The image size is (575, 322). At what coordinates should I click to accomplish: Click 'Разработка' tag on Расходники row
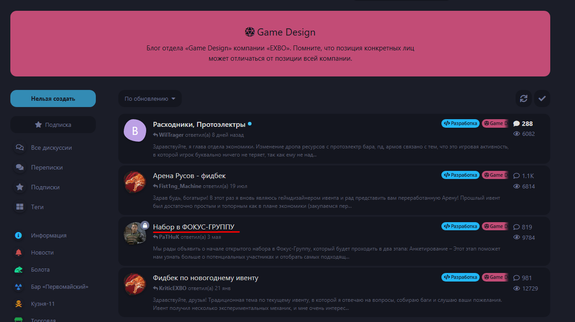[460, 123]
